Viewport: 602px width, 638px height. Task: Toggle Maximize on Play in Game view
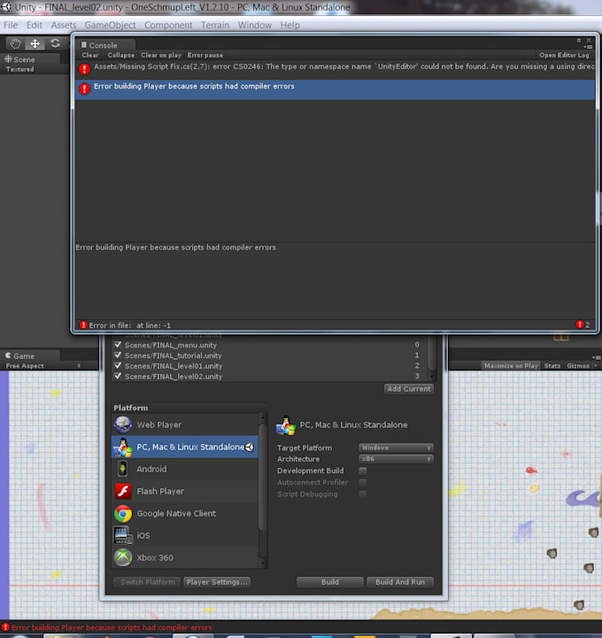coord(511,366)
